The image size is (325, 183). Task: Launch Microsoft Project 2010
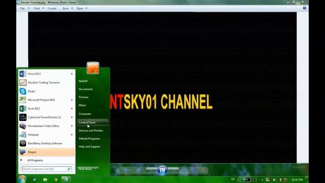47,100
